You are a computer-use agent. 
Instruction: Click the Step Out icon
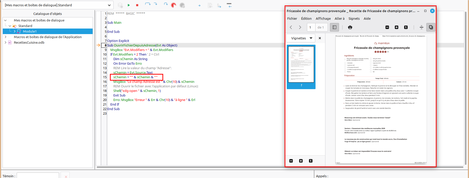(x=166, y=4)
